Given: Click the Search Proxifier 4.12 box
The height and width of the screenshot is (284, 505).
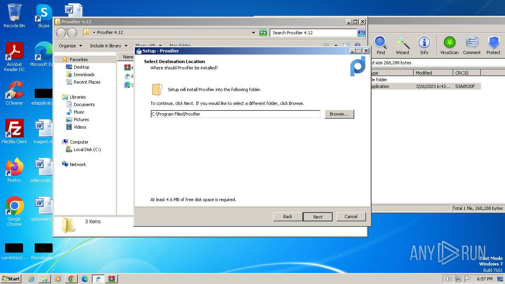Looking at the screenshot, I should [x=314, y=33].
